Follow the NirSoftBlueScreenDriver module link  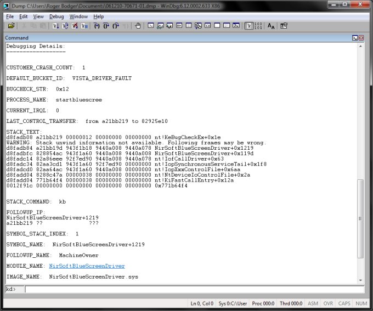coord(87,266)
